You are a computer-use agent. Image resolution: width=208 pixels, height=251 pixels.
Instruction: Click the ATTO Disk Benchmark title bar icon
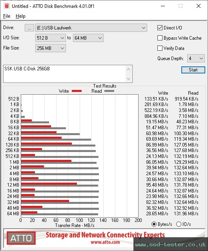(x=7, y=6)
